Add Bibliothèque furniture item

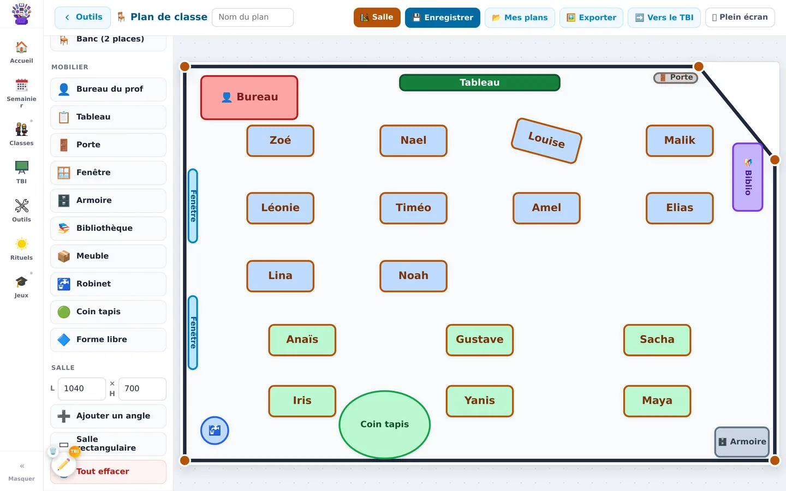[x=108, y=228]
